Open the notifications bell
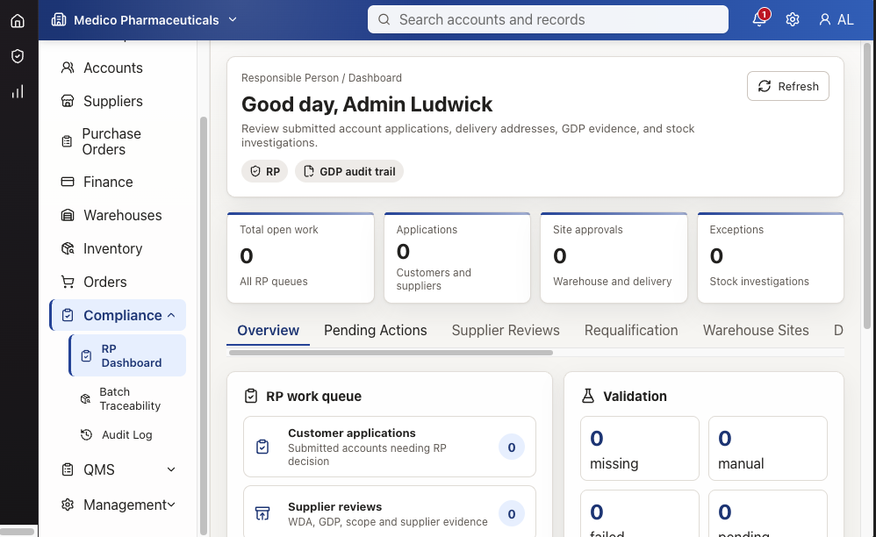Screen dimensions: 876x537 tap(758, 19)
